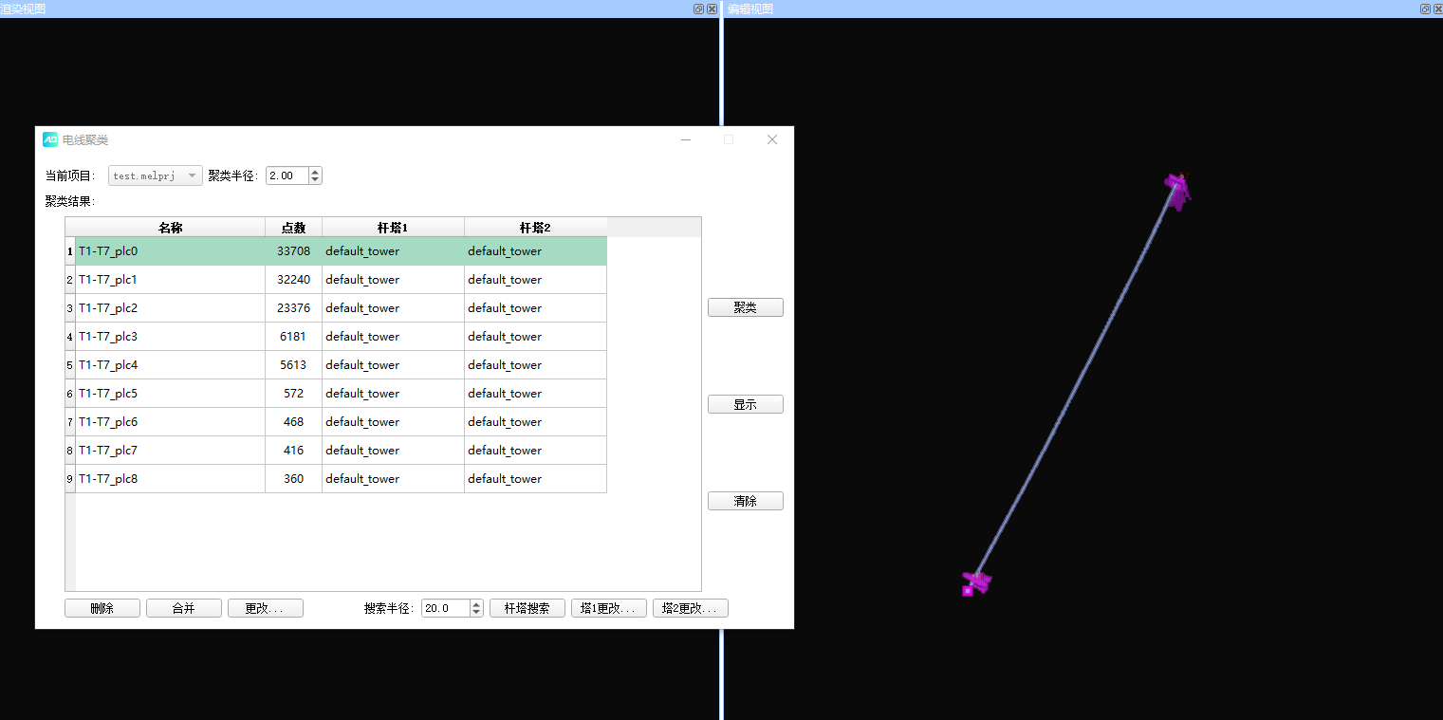
Task: Close the 电线聚类 dialog
Action: tap(772, 139)
